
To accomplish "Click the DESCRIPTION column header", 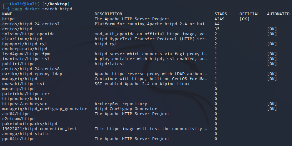I will [108, 14].
